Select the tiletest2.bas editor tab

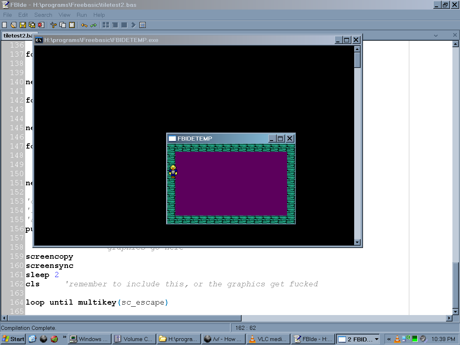(x=18, y=36)
